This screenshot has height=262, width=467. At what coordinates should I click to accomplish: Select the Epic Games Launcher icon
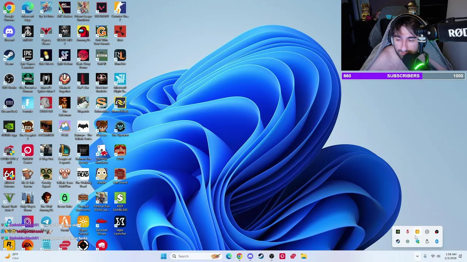click(28, 59)
